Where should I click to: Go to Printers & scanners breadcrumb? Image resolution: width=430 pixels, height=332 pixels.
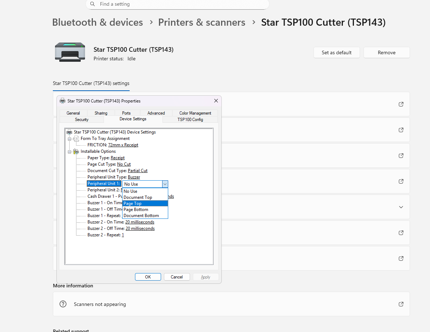point(202,22)
